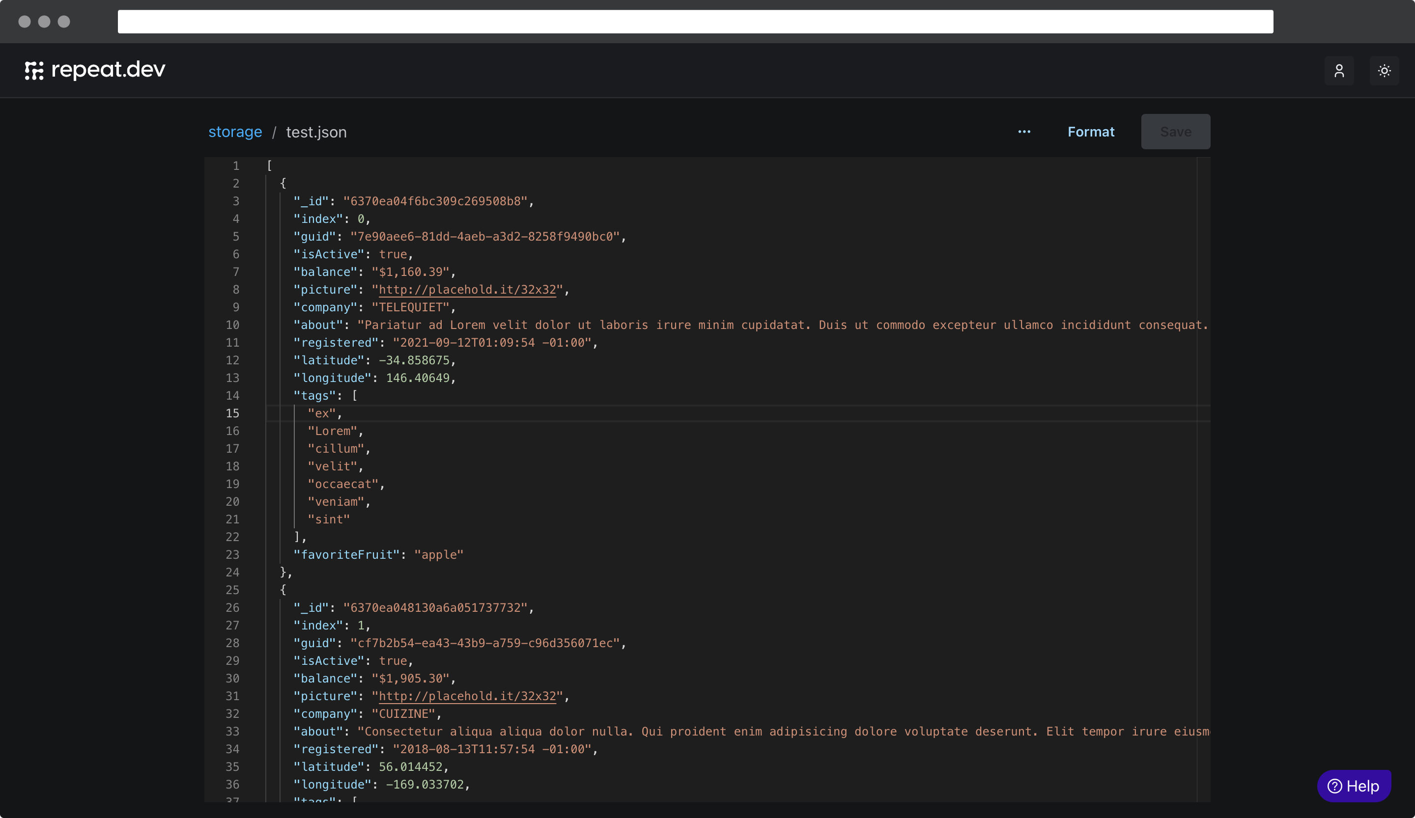Click line number 15 in gutter
1415x818 pixels.
click(x=232, y=413)
